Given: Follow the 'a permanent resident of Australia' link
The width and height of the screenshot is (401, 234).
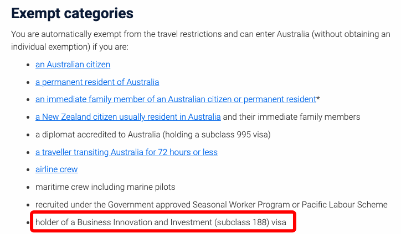Looking at the screenshot, I should [x=97, y=82].
